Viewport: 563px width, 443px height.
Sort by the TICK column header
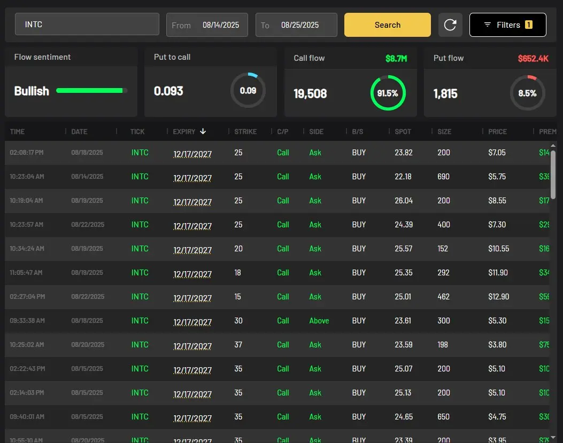coord(137,131)
